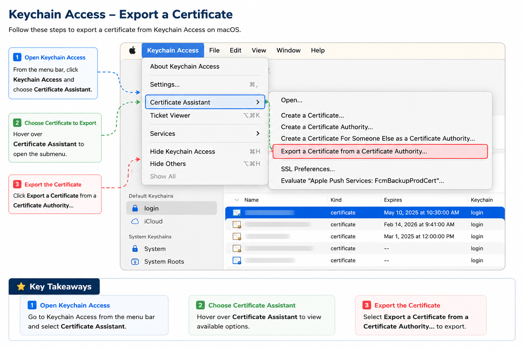Click certificate icon in the Mar 1, 2025 row
This screenshot has width=524, height=349.
click(x=237, y=237)
